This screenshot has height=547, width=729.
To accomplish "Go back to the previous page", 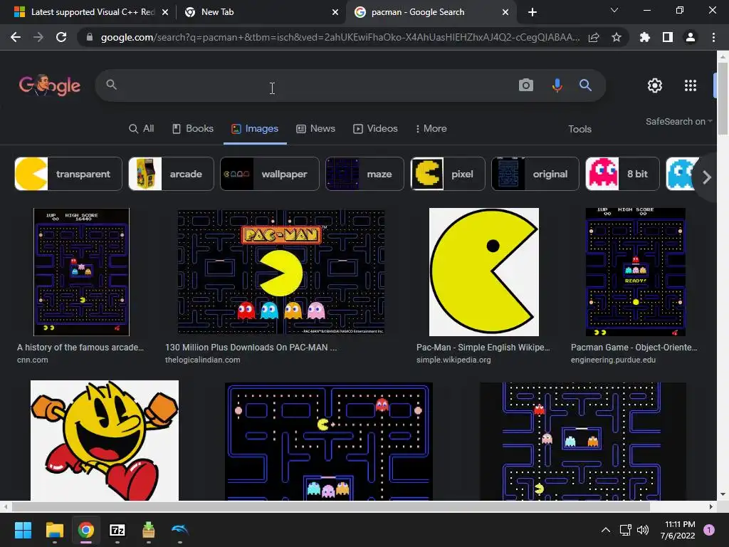I will [x=16, y=37].
